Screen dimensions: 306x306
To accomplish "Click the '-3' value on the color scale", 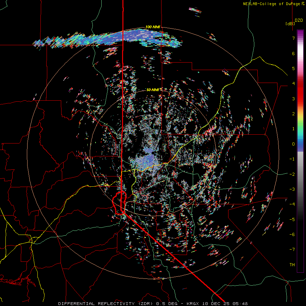I will click(x=292, y=189).
